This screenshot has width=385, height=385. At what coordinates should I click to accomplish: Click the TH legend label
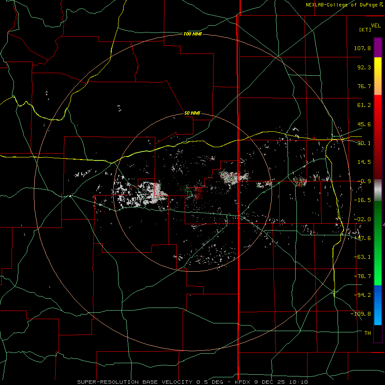pyautogui.click(x=367, y=333)
